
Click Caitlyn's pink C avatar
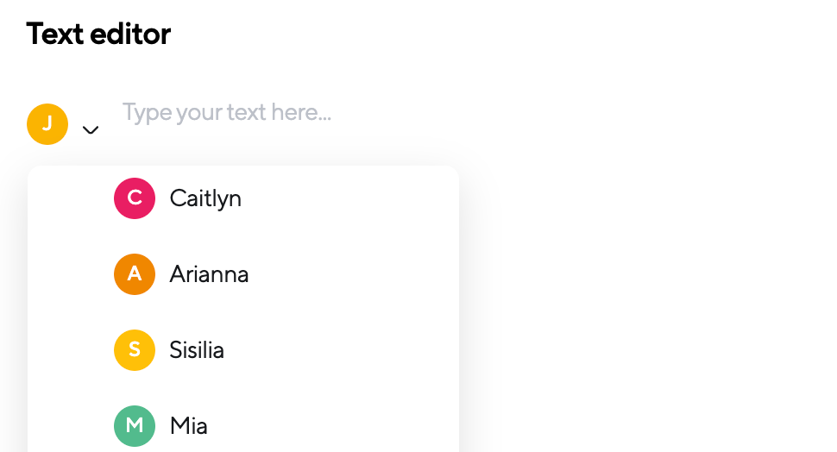(x=135, y=198)
